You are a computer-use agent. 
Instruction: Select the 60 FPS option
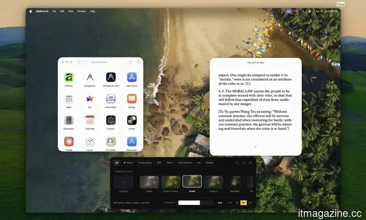tap(244, 203)
